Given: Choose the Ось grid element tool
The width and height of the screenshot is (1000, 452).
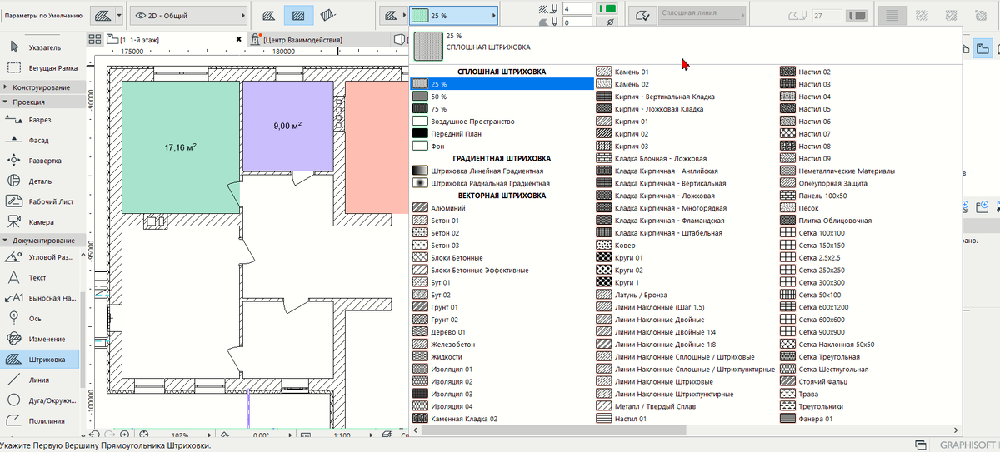Looking at the screenshot, I should point(40,318).
